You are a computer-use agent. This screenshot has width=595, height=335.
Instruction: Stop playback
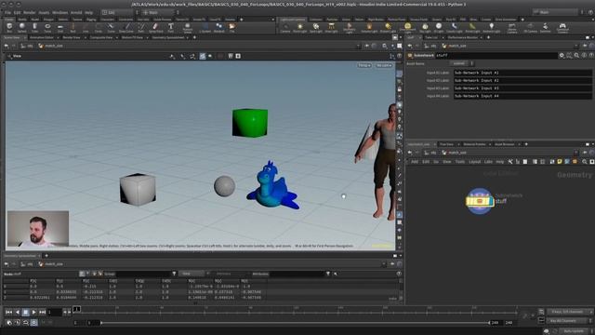pos(26,313)
